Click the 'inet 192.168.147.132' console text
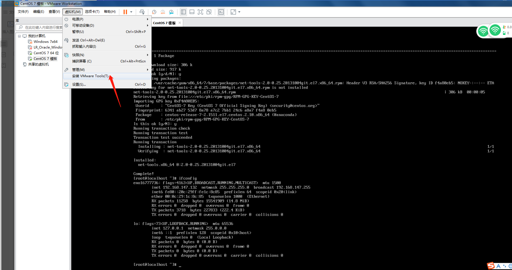Image resolution: width=512 pixels, height=270 pixels. pos(174,187)
